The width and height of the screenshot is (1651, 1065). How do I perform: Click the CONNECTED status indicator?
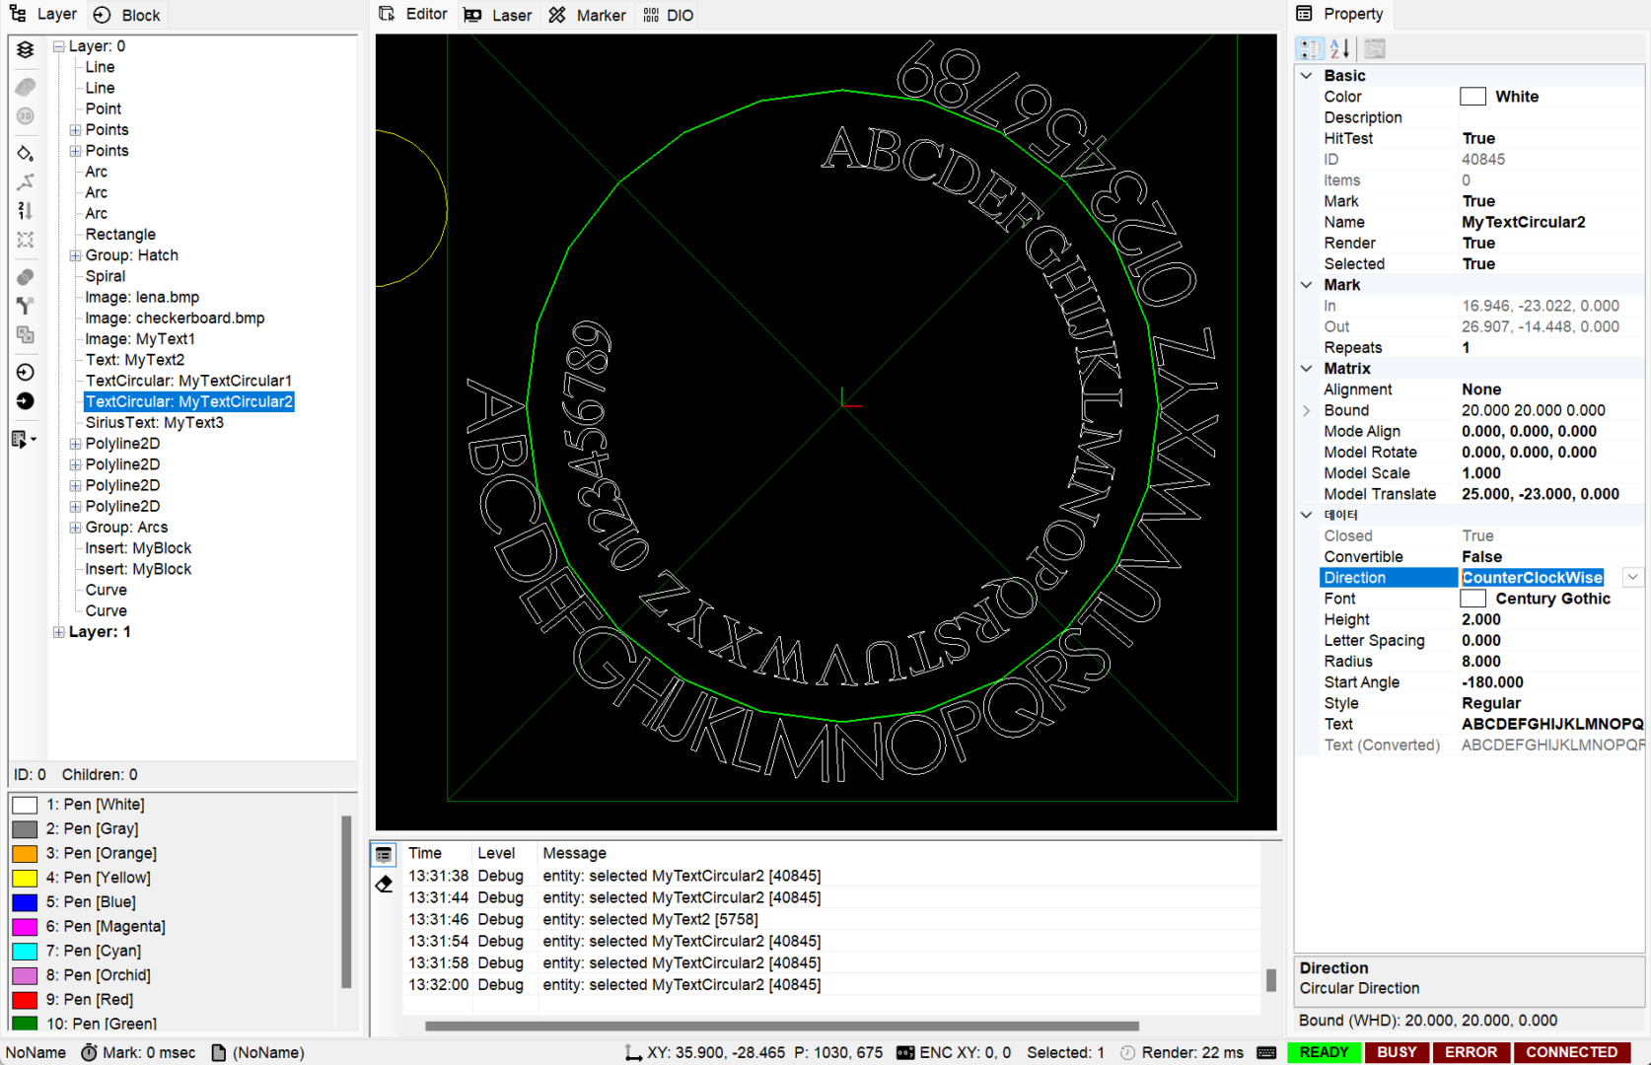coord(1571,1052)
